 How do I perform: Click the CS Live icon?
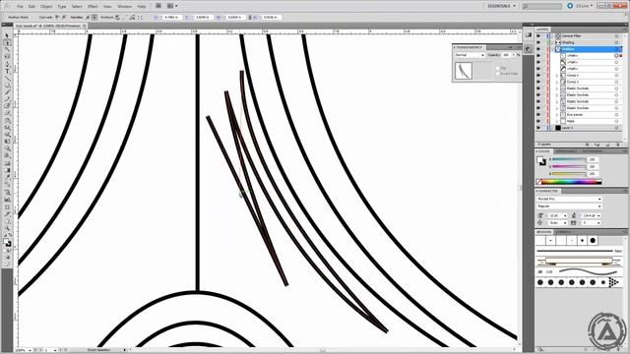pyautogui.click(x=570, y=6)
